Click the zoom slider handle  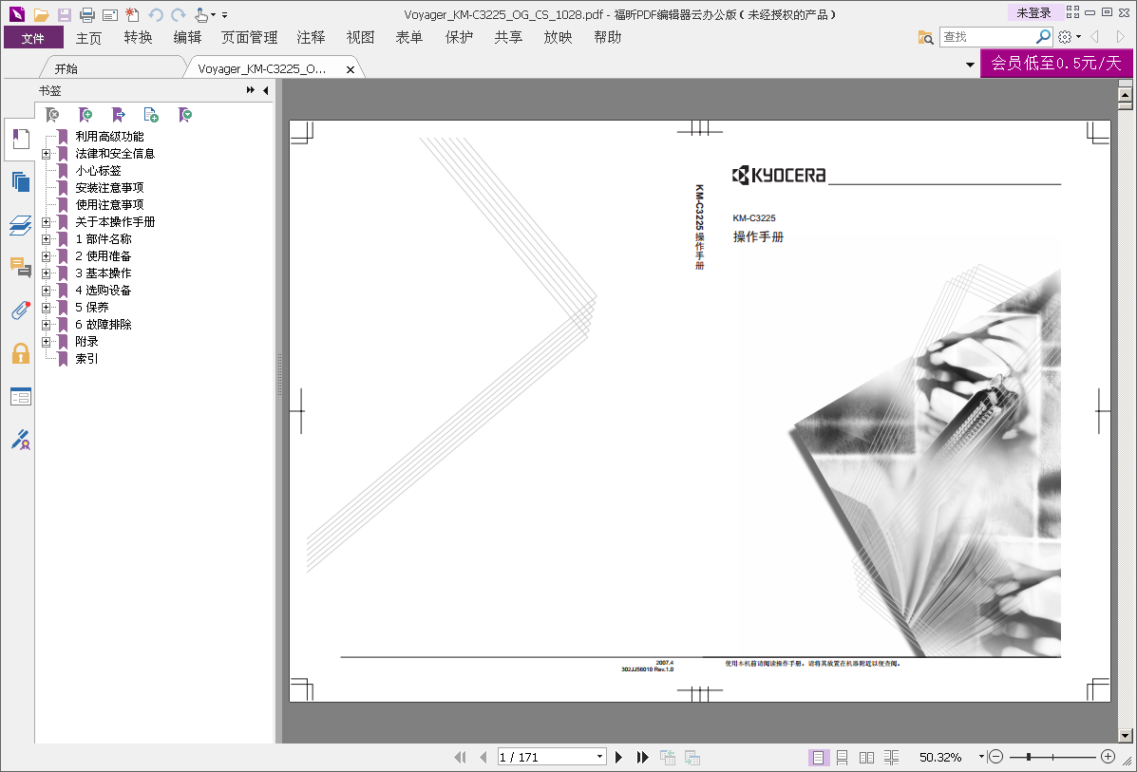pyautogui.click(x=1029, y=757)
